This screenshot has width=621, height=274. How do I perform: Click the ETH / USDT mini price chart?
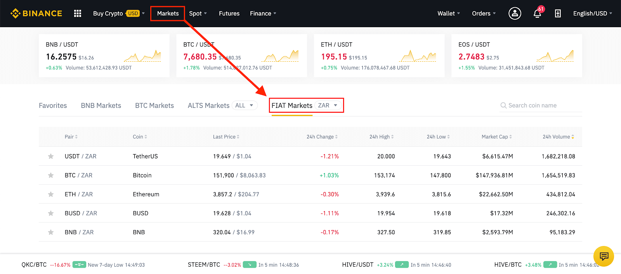(x=418, y=56)
